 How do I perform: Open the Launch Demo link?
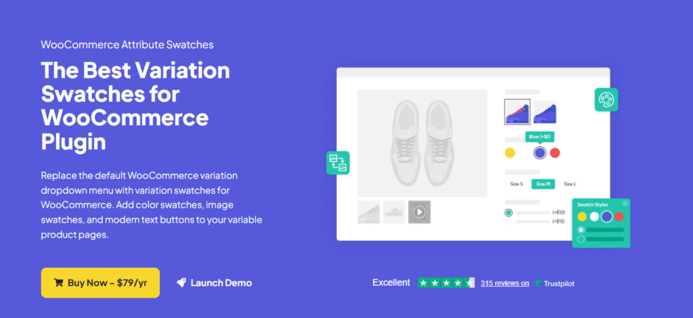pos(215,283)
